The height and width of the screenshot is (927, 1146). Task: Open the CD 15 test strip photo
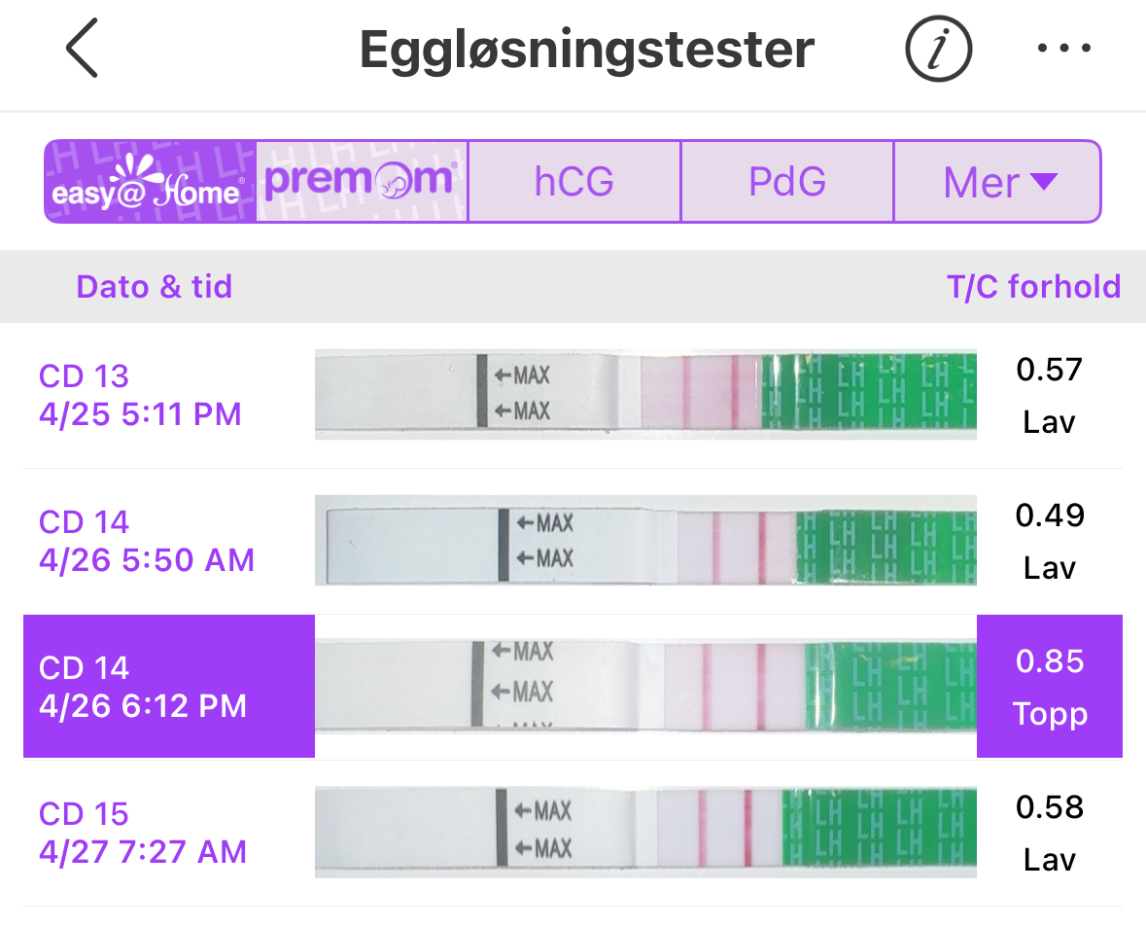(x=645, y=832)
